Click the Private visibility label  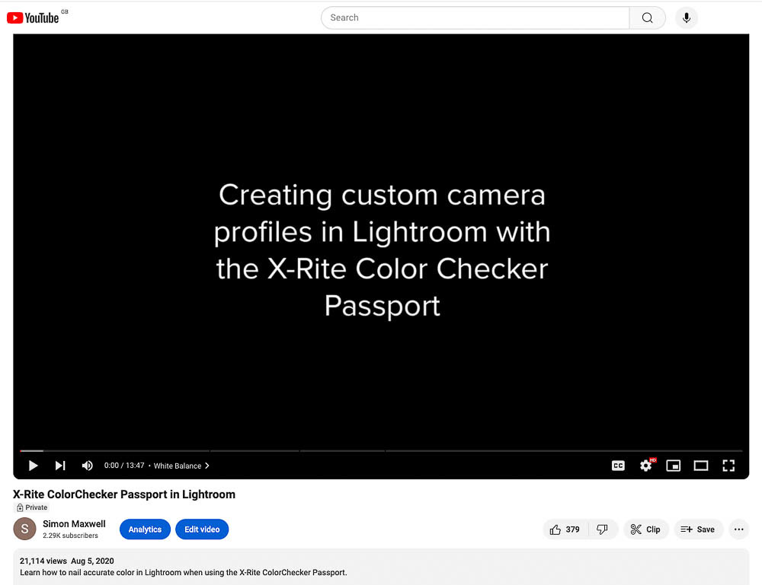pos(32,507)
